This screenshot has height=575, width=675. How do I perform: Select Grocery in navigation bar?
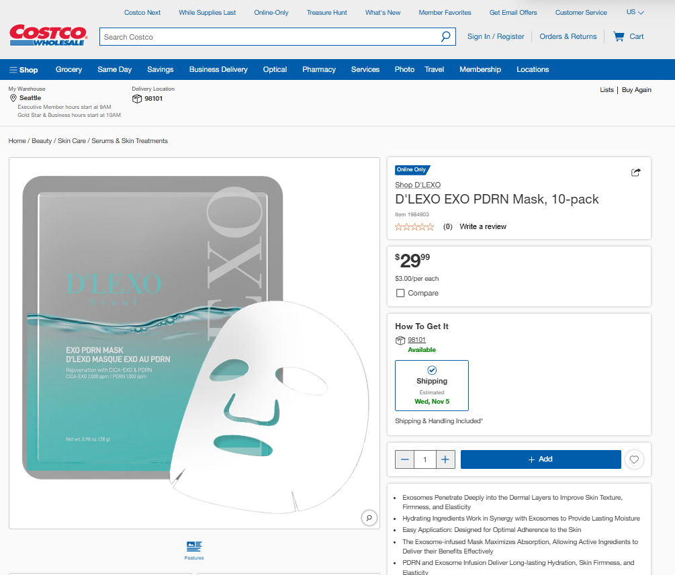click(69, 70)
